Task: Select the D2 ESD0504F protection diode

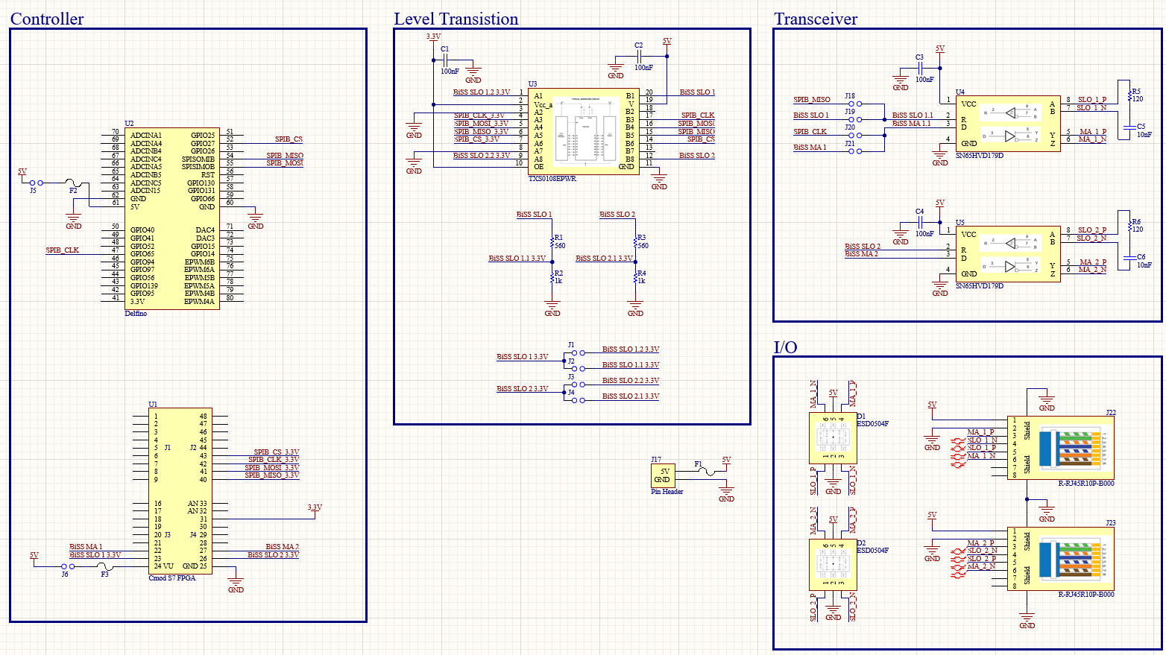Action: click(833, 565)
